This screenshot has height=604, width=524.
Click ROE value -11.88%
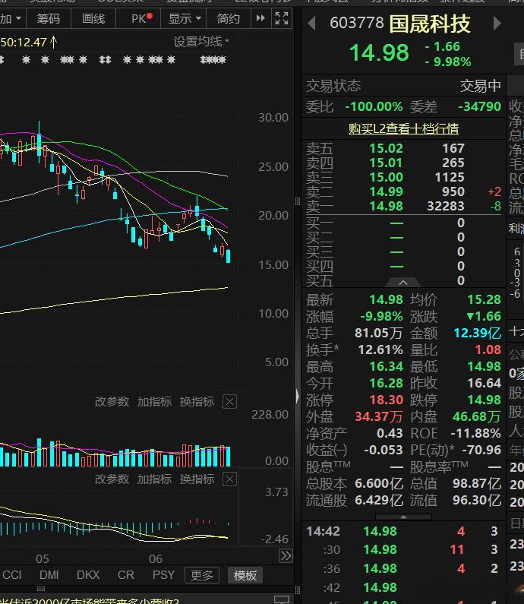point(476,433)
